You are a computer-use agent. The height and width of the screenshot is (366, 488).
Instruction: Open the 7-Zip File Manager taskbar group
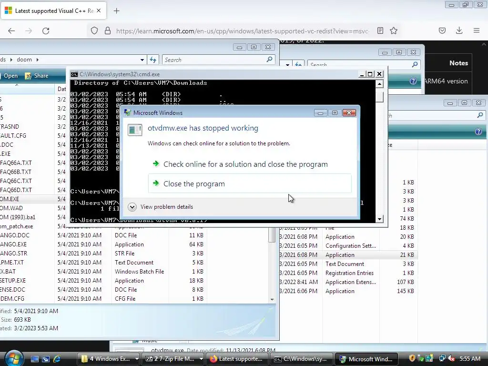173,359
